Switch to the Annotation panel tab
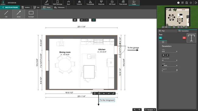This screenshot has width=198, height=111. [x=187, y=31]
